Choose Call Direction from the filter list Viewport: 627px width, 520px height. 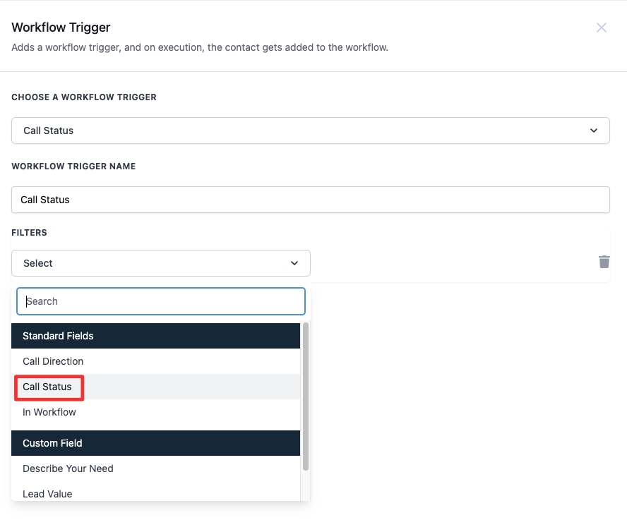53,361
